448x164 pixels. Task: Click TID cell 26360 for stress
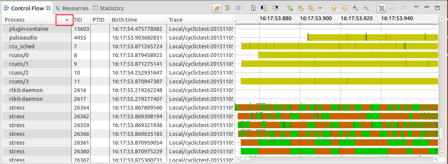(x=82, y=151)
